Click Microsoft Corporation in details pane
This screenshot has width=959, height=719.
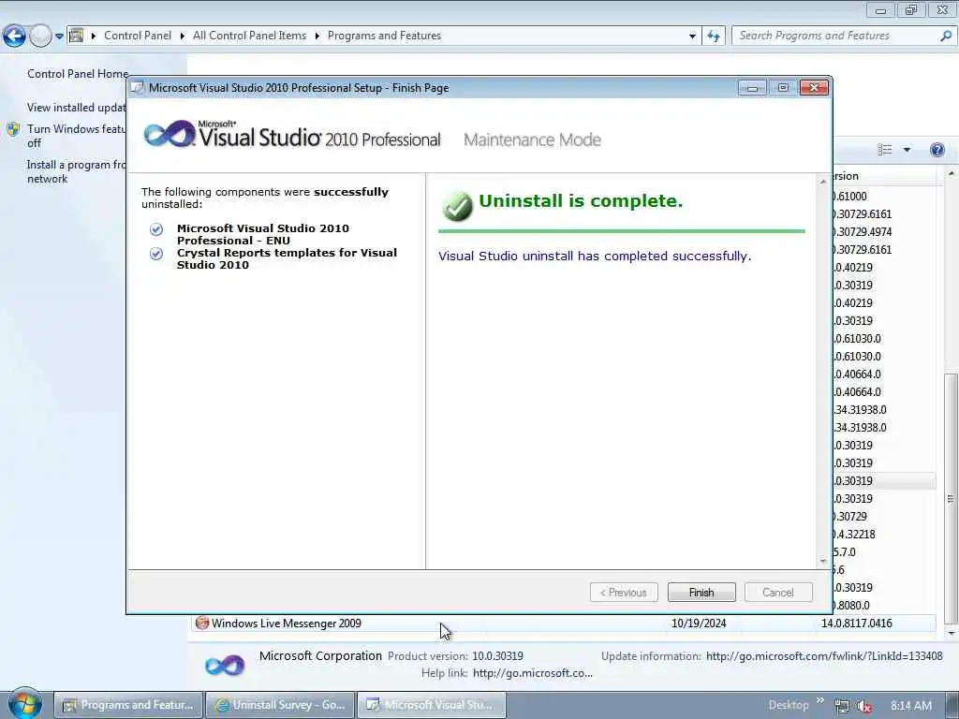[x=320, y=656]
